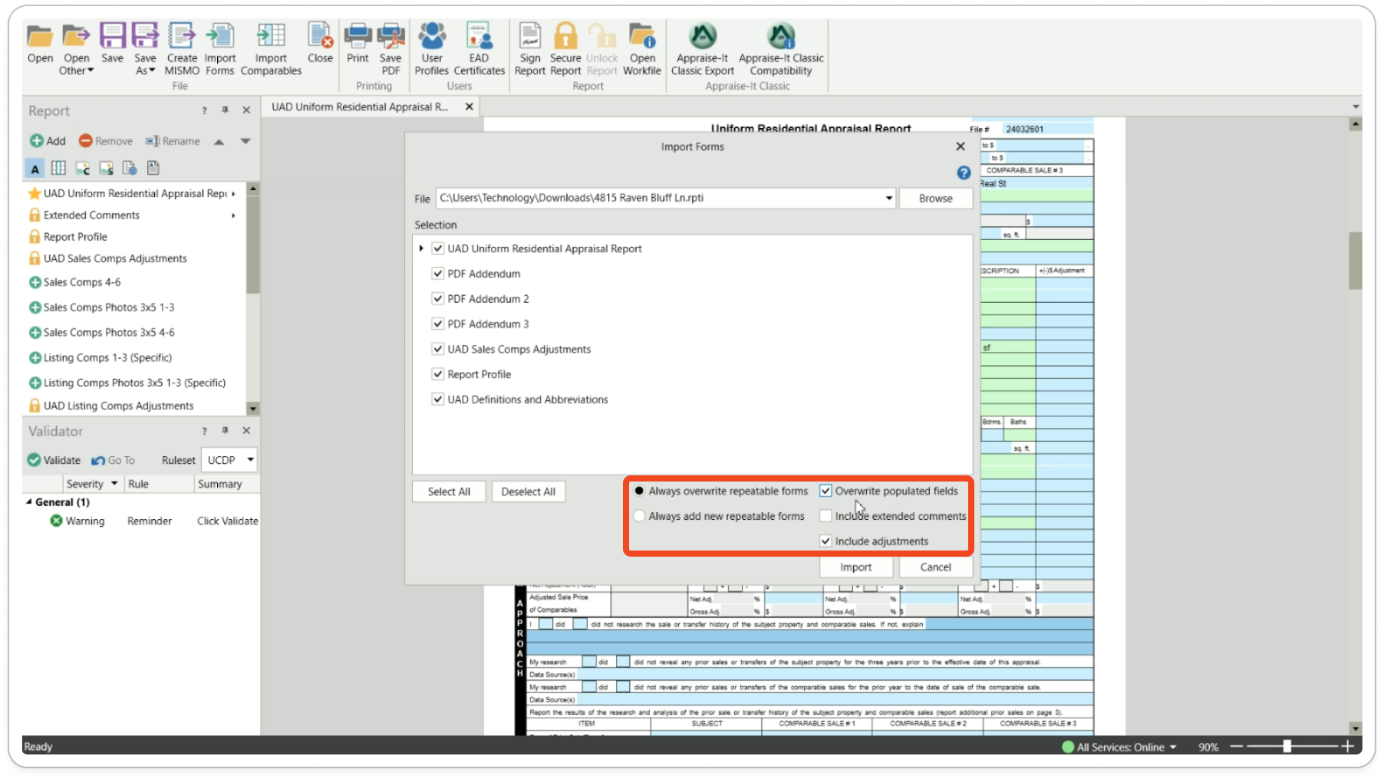Uncheck UAD Uniform Residential Appraisal Report checkbox
1384x779 pixels.
[438, 248]
